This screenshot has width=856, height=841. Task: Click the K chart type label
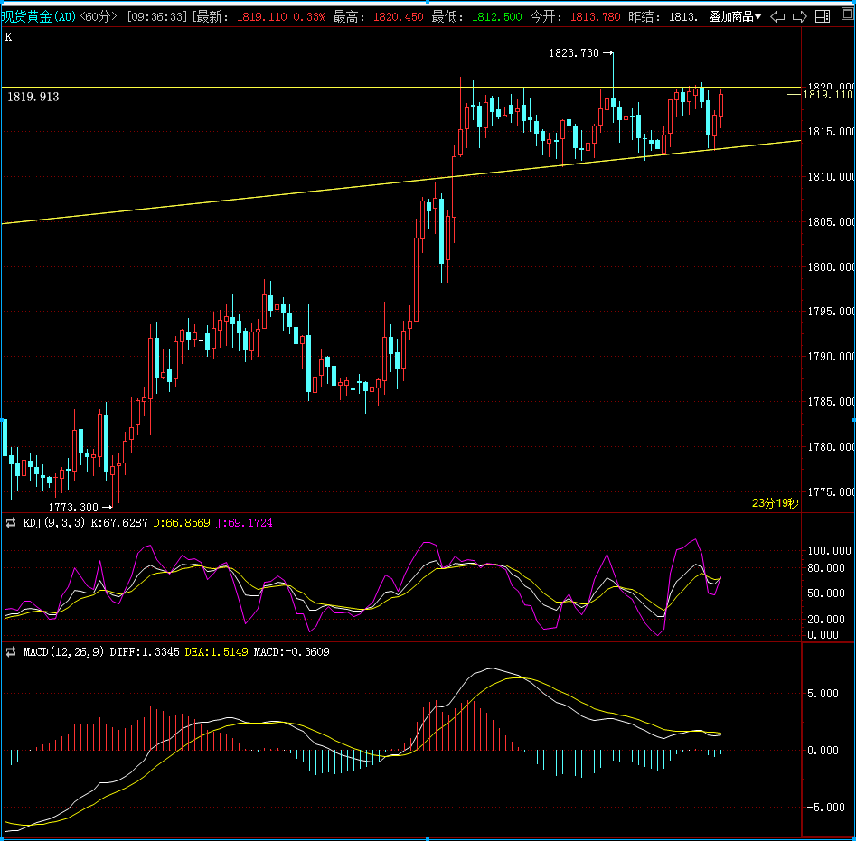(x=9, y=37)
